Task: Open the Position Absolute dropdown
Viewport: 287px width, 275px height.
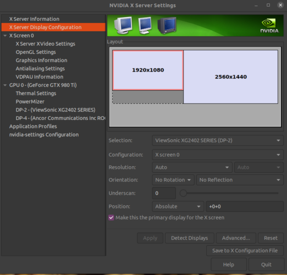Action: point(178,206)
